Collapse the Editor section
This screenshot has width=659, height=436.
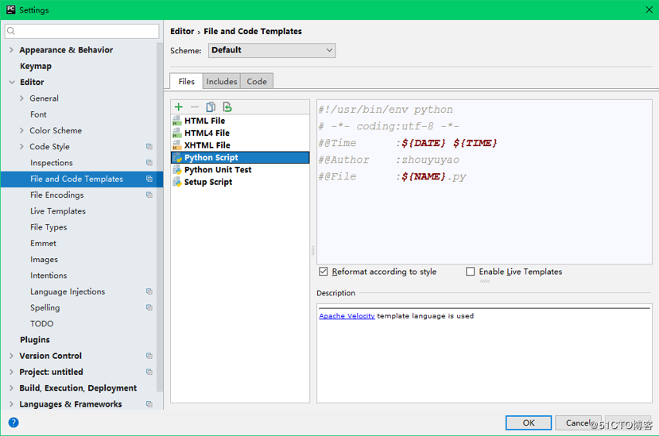point(12,83)
